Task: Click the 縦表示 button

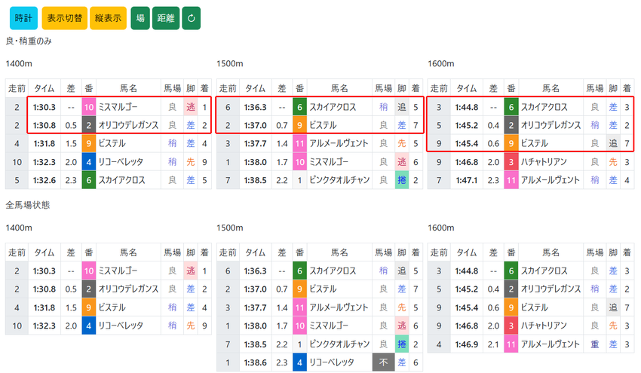Action: click(x=109, y=18)
